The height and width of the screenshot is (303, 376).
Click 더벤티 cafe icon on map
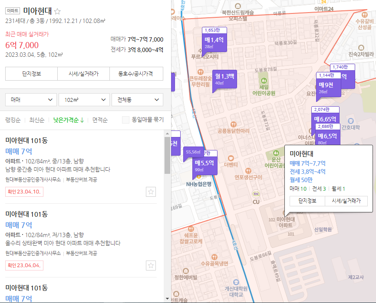click(x=231, y=158)
